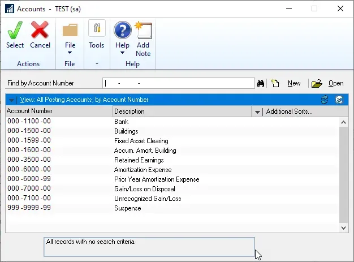354x262 pixels.
Task: Click the scroll down arrow
Action: point(343,228)
